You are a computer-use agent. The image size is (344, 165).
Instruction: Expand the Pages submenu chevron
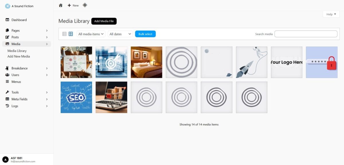click(x=47, y=30)
